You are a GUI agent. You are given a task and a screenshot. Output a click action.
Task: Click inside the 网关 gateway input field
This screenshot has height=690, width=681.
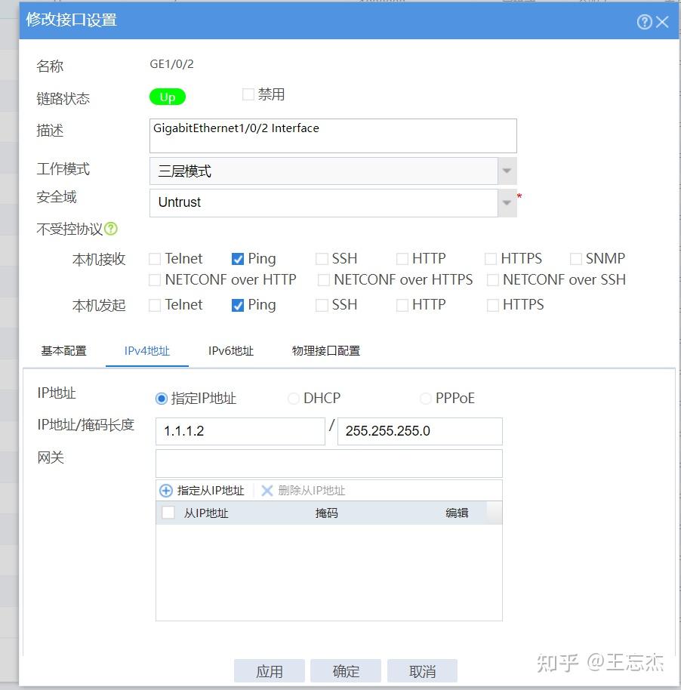328,462
